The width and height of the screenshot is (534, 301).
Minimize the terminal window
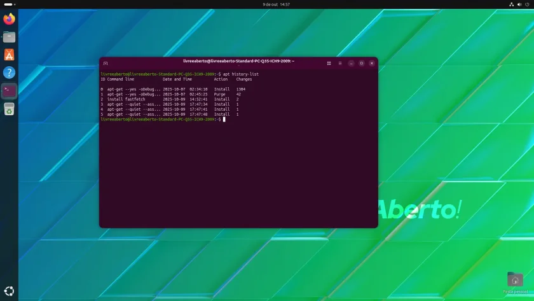pos(351,64)
